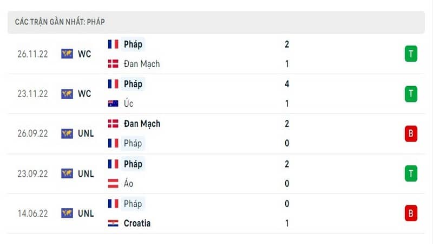Click the green T badge for 23.09.22 match
Screen dimensions: 433x244
pyautogui.click(x=411, y=174)
